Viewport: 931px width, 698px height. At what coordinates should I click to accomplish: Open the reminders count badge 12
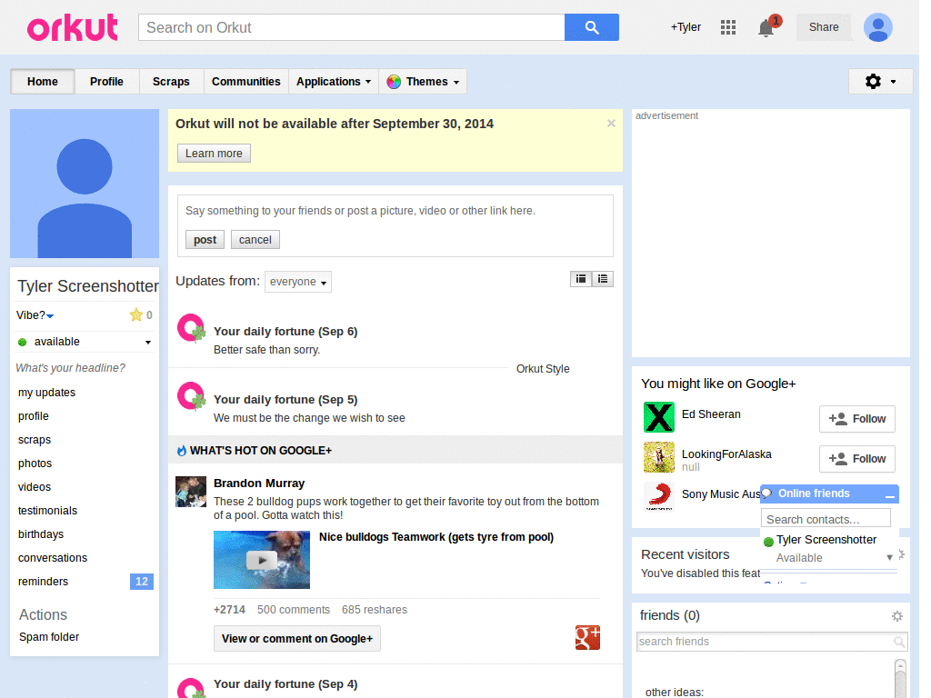[141, 582]
